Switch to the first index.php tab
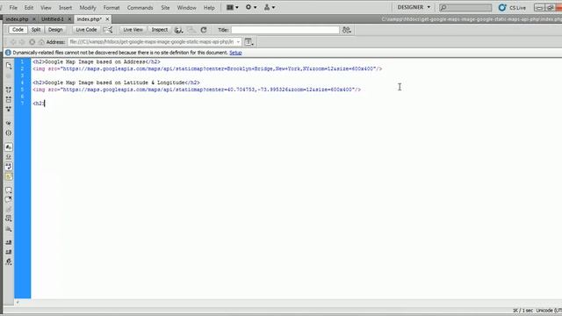Screen dimensions: 562x316 point(17,19)
